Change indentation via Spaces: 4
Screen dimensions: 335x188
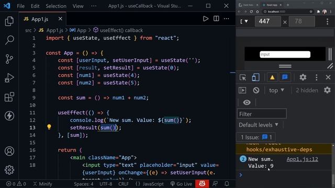pyautogui.click(x=84, y=184)
